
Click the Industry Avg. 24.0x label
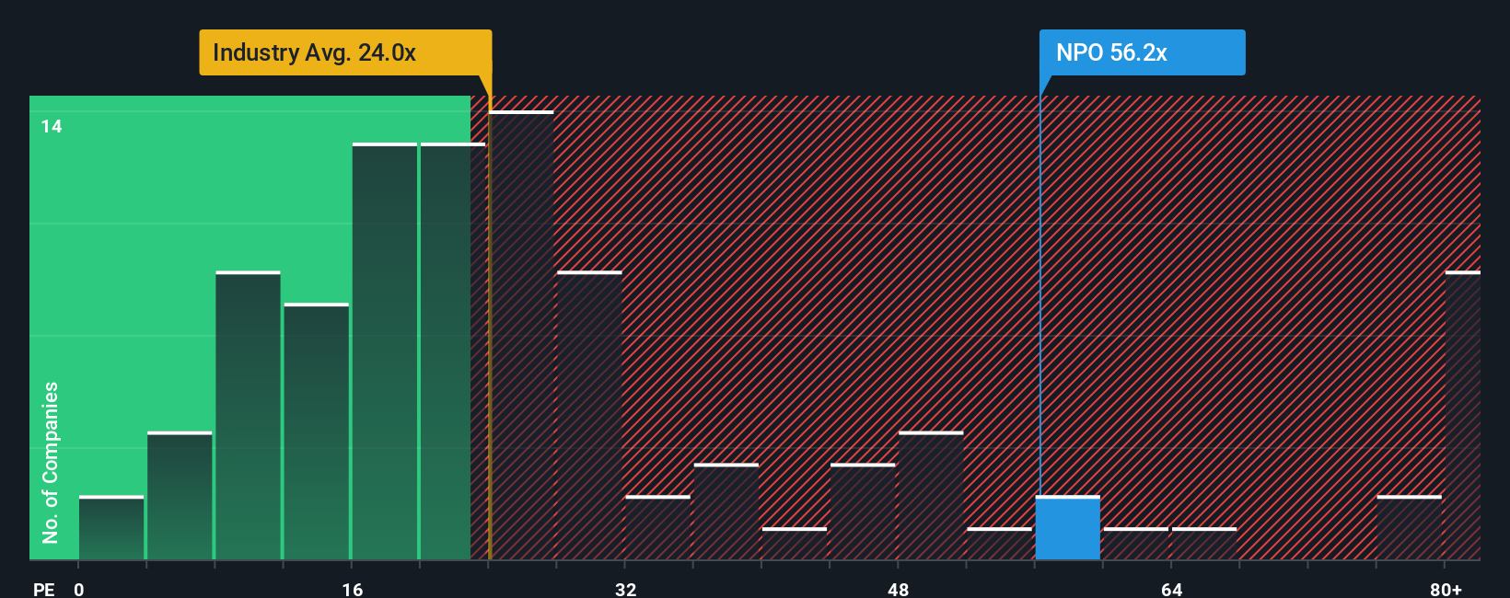point(345,52)
